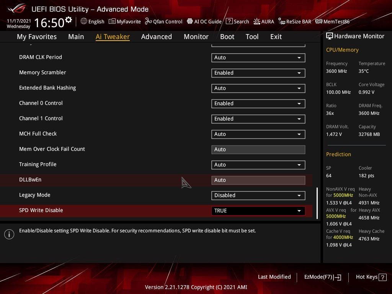Click the 16:50 clock display
Image resolution: width=392 pixels, height=294 pixels.
tap(49, 23)
